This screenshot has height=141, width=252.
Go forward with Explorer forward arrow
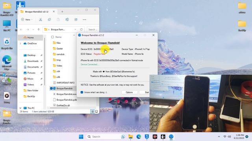28,29
